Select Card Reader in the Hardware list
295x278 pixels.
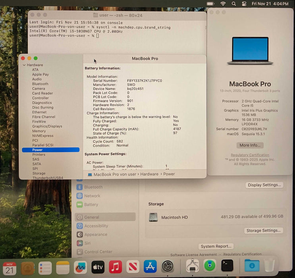point(42,93)
